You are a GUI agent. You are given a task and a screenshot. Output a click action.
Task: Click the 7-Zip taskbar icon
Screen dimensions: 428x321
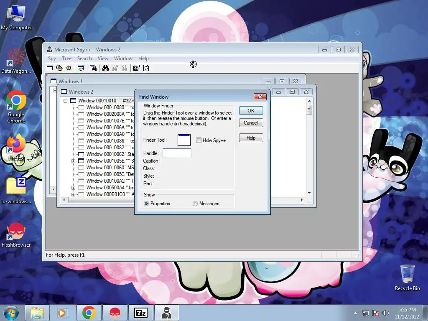tap(141, 313)
